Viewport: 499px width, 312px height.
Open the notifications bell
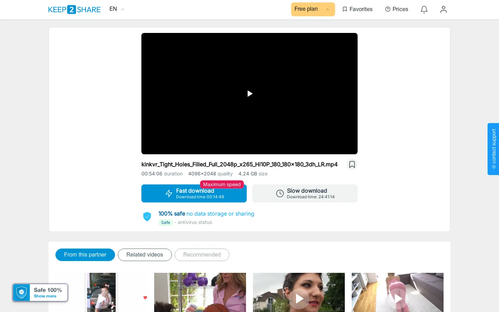coord(424,9)
